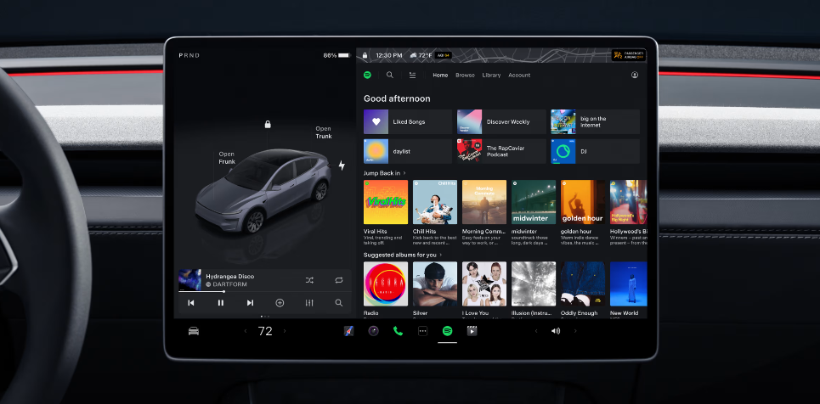Tap the PRND gear indicator
Screen dimensions: 820x404
(189, 55)
